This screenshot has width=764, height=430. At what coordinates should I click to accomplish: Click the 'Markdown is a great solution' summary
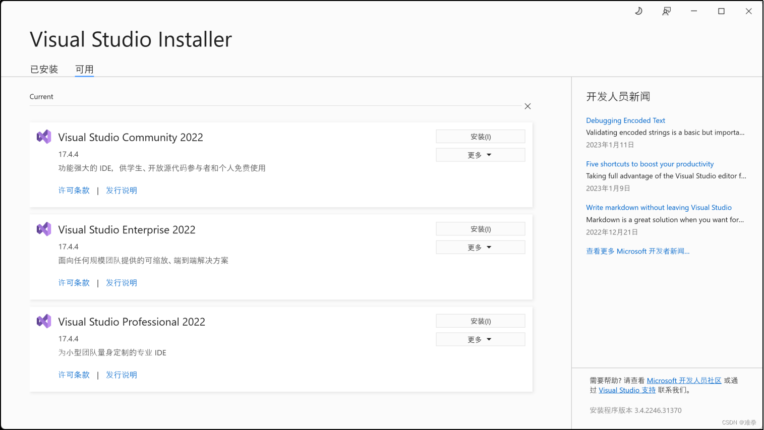(665, 219)
